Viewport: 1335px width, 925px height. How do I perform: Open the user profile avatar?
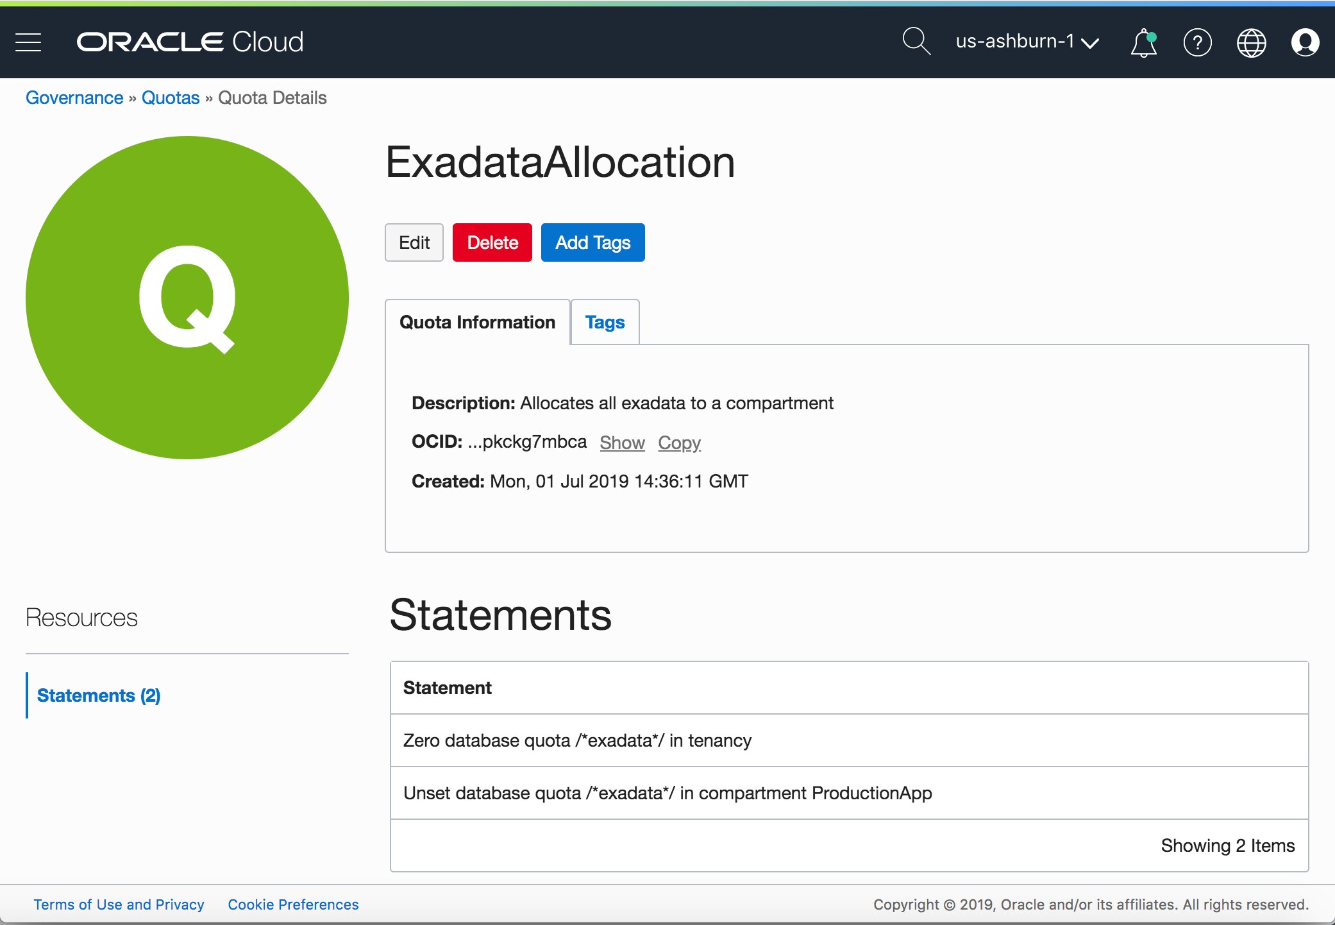tap(1305, 42)
